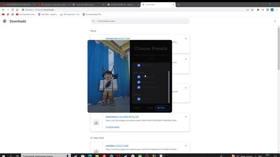Open the wearables 1.12.2 jar link
The image size is (280, 157).
tap(117, 146)
